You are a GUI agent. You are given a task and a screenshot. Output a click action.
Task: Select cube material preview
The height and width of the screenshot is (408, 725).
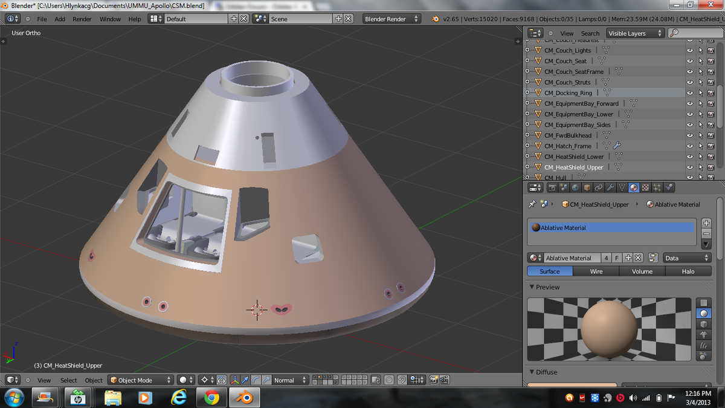click(704, 324)
